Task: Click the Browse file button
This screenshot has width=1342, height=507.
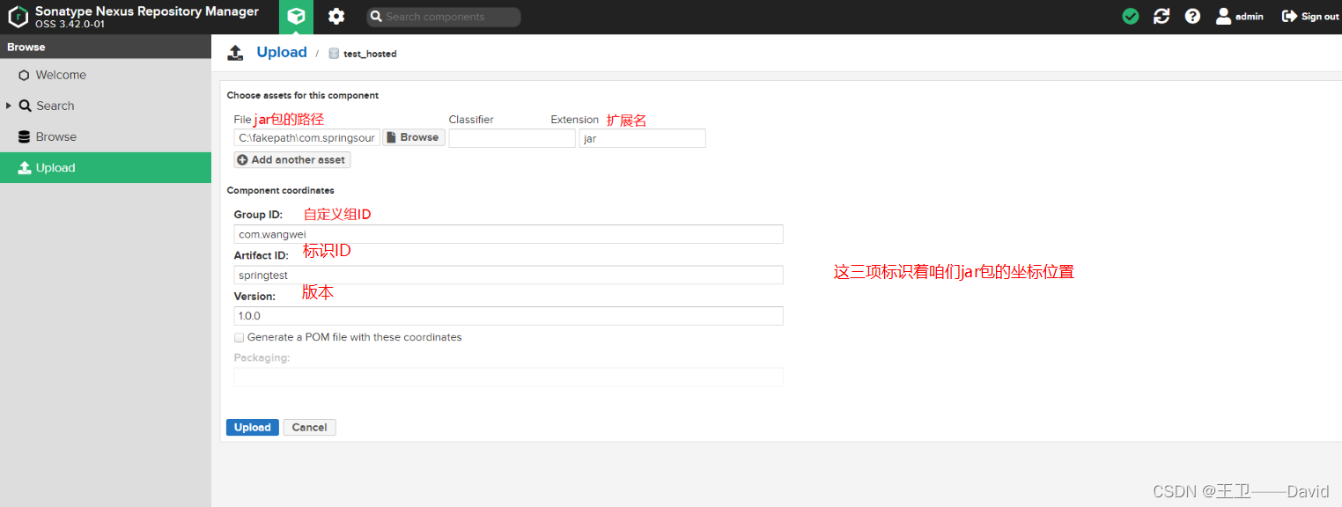Action: pyautogui.click(x=413, y=137)
